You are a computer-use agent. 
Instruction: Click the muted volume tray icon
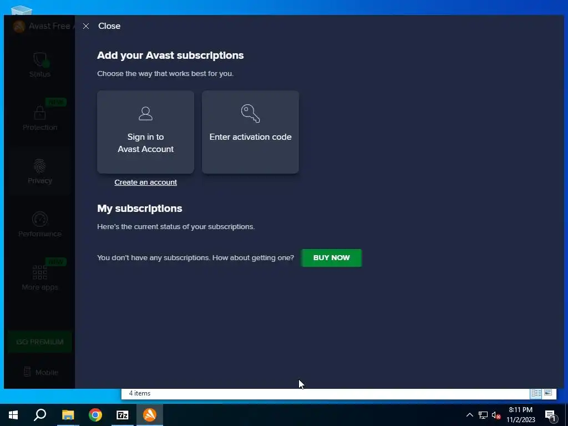coord(496,415)
